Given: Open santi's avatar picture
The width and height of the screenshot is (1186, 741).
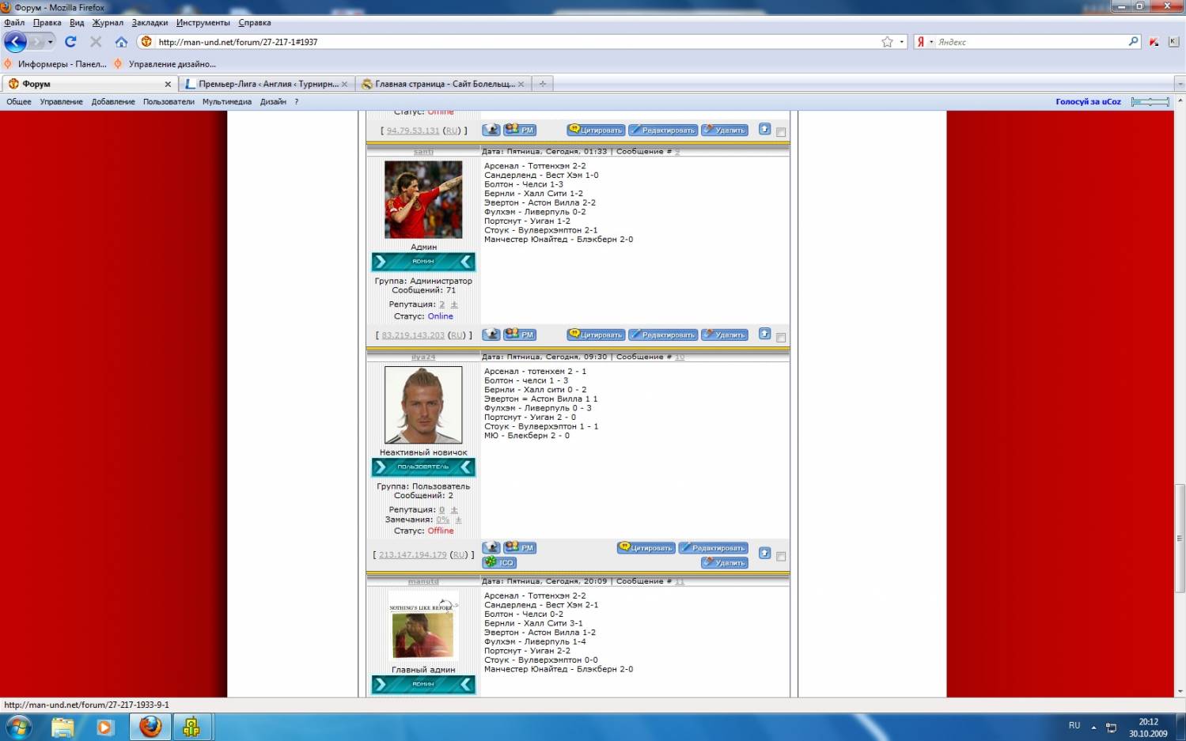Looking at the screenshot, I should click(423, 199).
